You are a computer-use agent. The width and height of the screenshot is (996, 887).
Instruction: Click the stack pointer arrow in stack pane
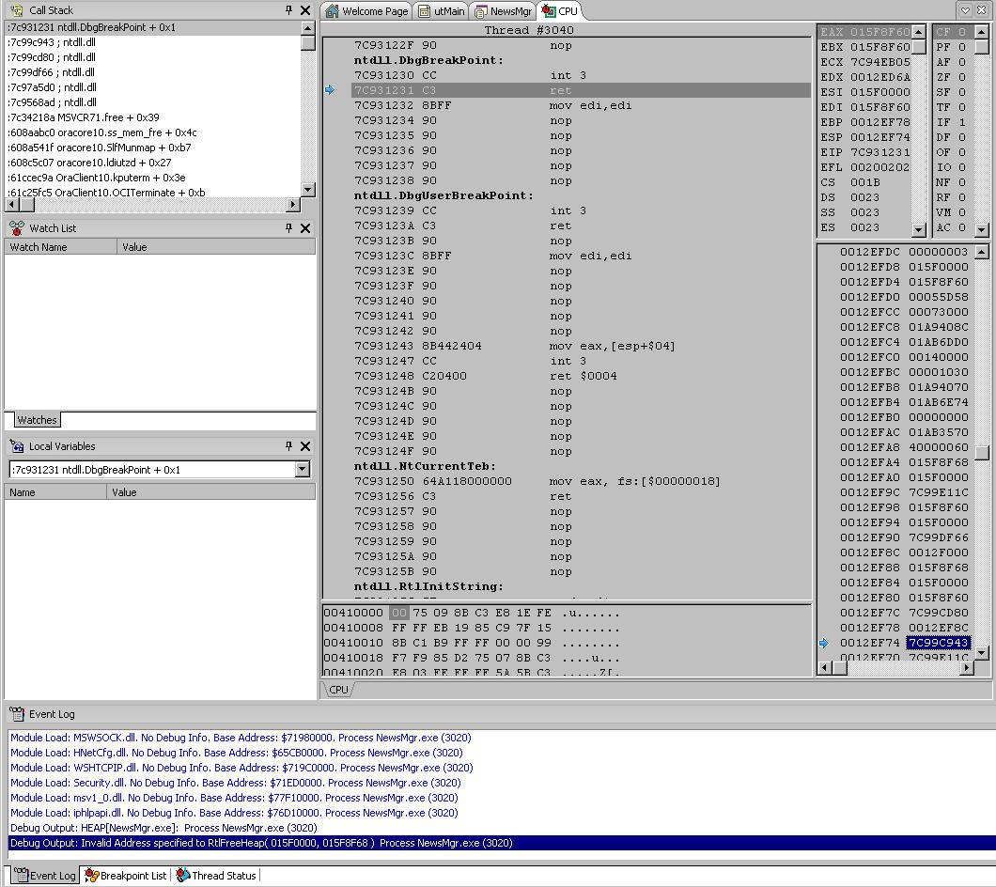(x=824, y=643)
